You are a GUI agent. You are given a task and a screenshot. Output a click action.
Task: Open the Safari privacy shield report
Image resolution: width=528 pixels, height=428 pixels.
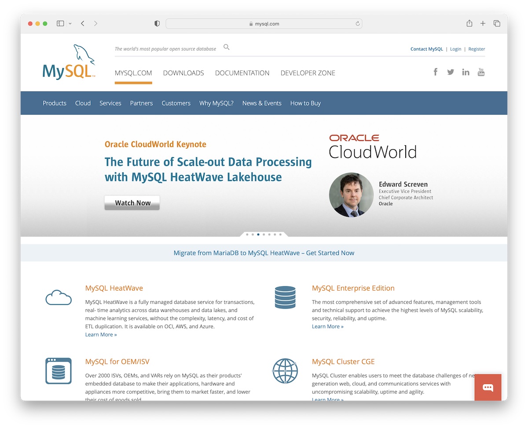point(157,24)
